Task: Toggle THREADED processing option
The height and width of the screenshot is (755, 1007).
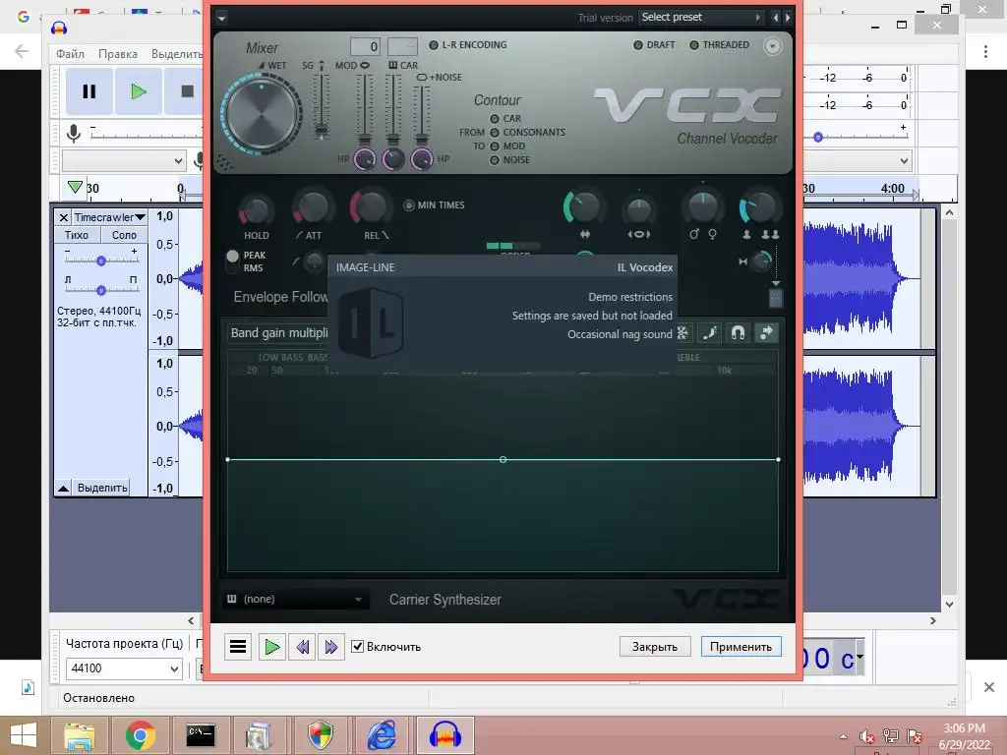Action: [719, 45]
